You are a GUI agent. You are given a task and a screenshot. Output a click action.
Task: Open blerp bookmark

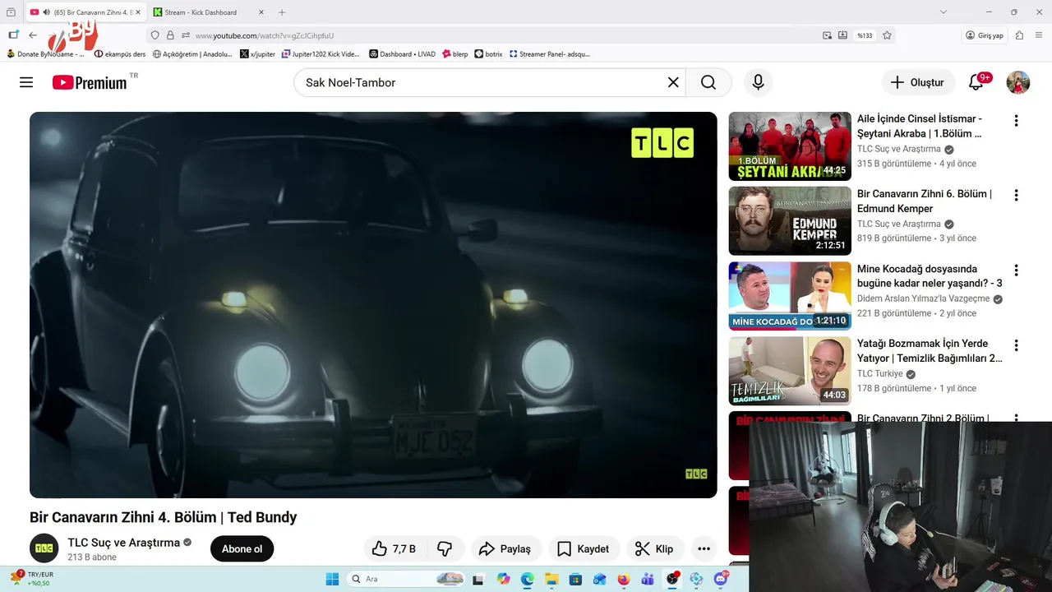coord(454,54)
